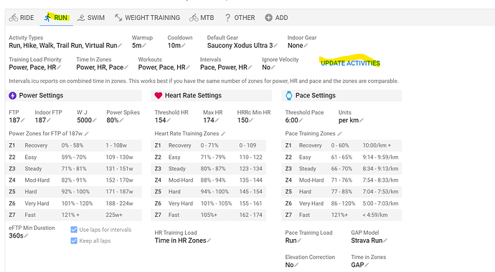Viewport: 495px width, 272px height.
Task: Switch to the SWIM tab
Action: (91, 18)
